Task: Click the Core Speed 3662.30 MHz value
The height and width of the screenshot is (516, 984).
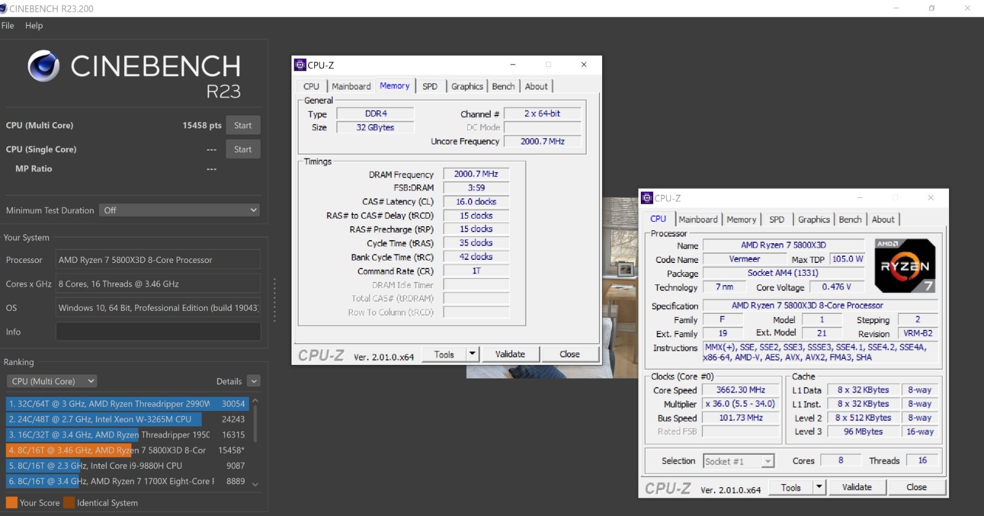Action: (740, 390)
